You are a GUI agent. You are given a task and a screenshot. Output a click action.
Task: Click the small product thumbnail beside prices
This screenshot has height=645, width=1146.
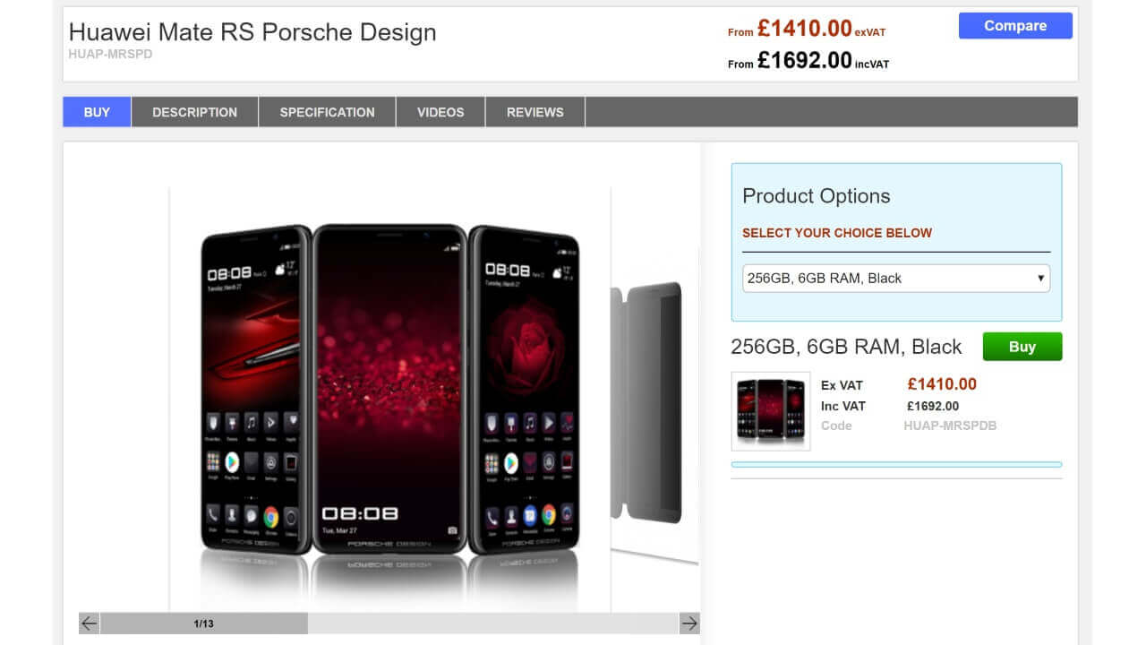[771, 411]
